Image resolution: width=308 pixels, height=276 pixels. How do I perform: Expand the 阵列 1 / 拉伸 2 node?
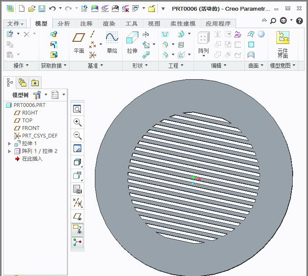tap(10, 151)
